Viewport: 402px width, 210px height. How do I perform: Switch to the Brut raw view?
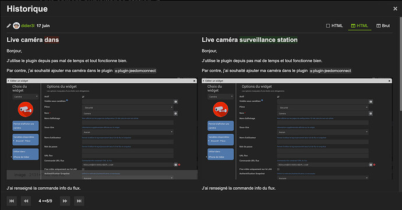[x=383, y=26]
